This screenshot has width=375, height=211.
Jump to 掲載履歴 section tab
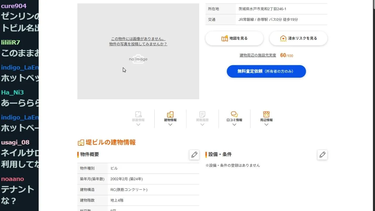pyautogui.click(x=202, y=119)
